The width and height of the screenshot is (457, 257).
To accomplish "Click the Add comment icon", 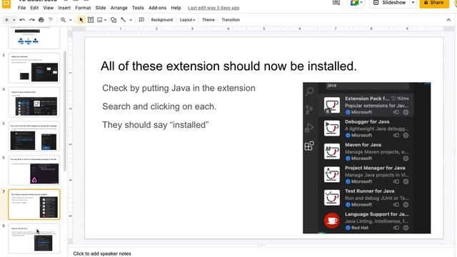I will tap(141, 20).
